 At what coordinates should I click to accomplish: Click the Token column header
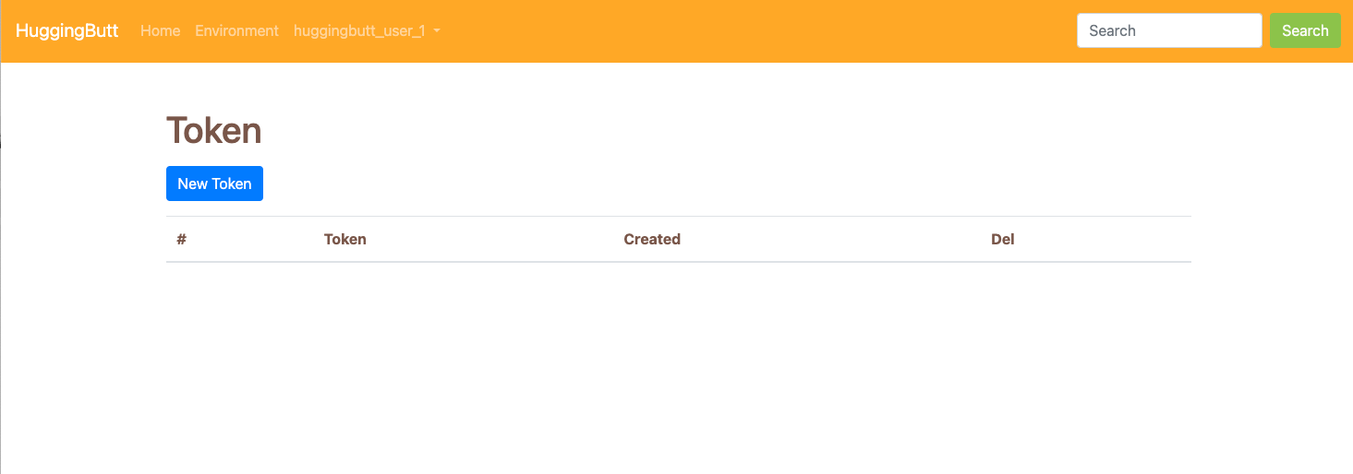tap(345, 239)
